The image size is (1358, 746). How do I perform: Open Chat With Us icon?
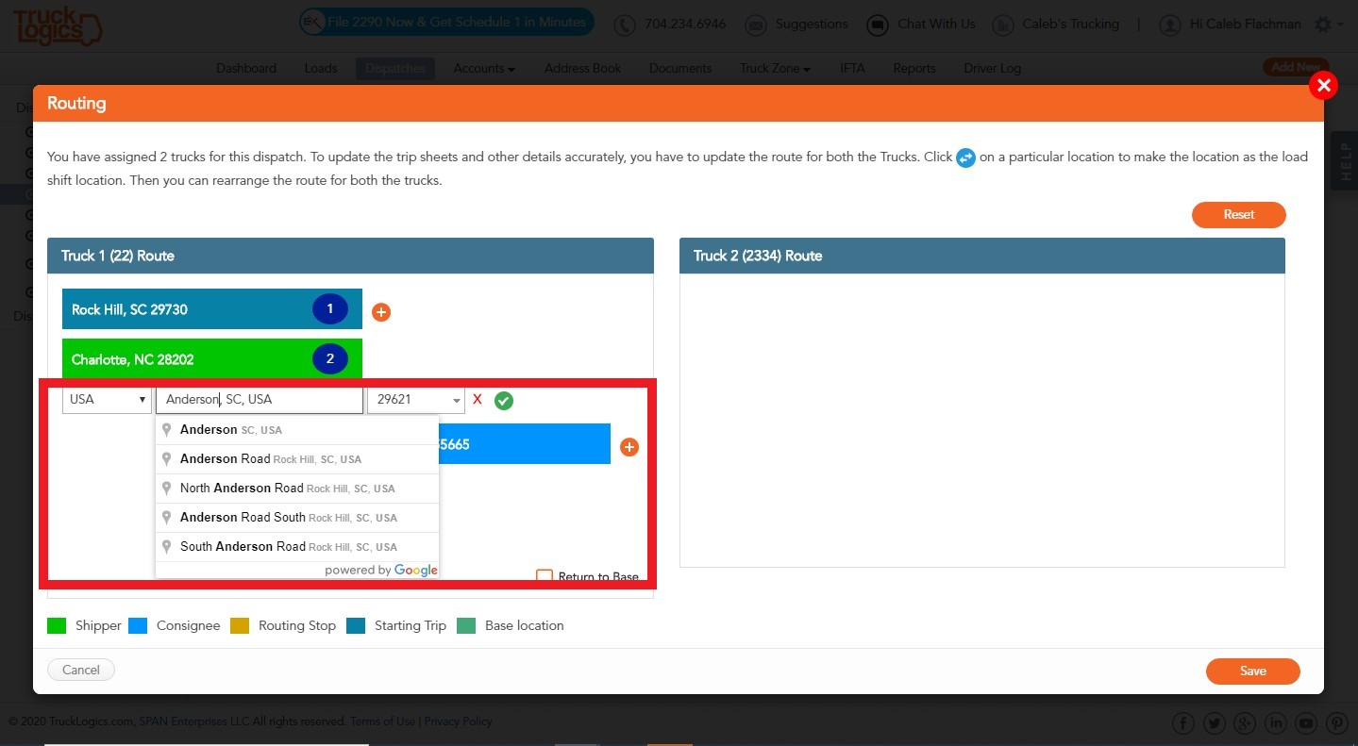pyautogui.click(x=878, y=25)
